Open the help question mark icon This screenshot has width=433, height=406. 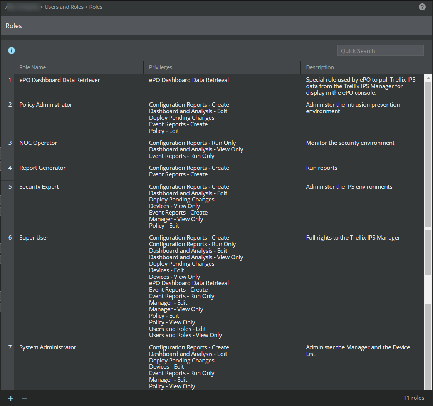pyautogui.click(x=422, y=7)
